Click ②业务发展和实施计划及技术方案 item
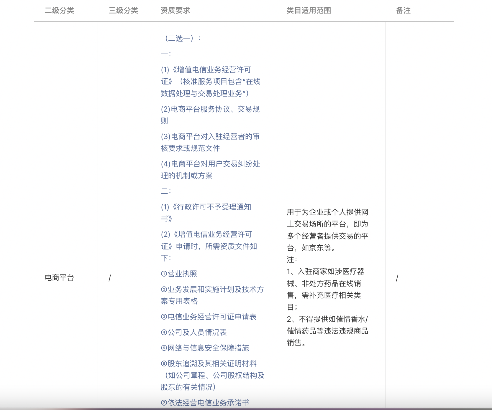Screen dimensions: 492x410 point(212,295)
